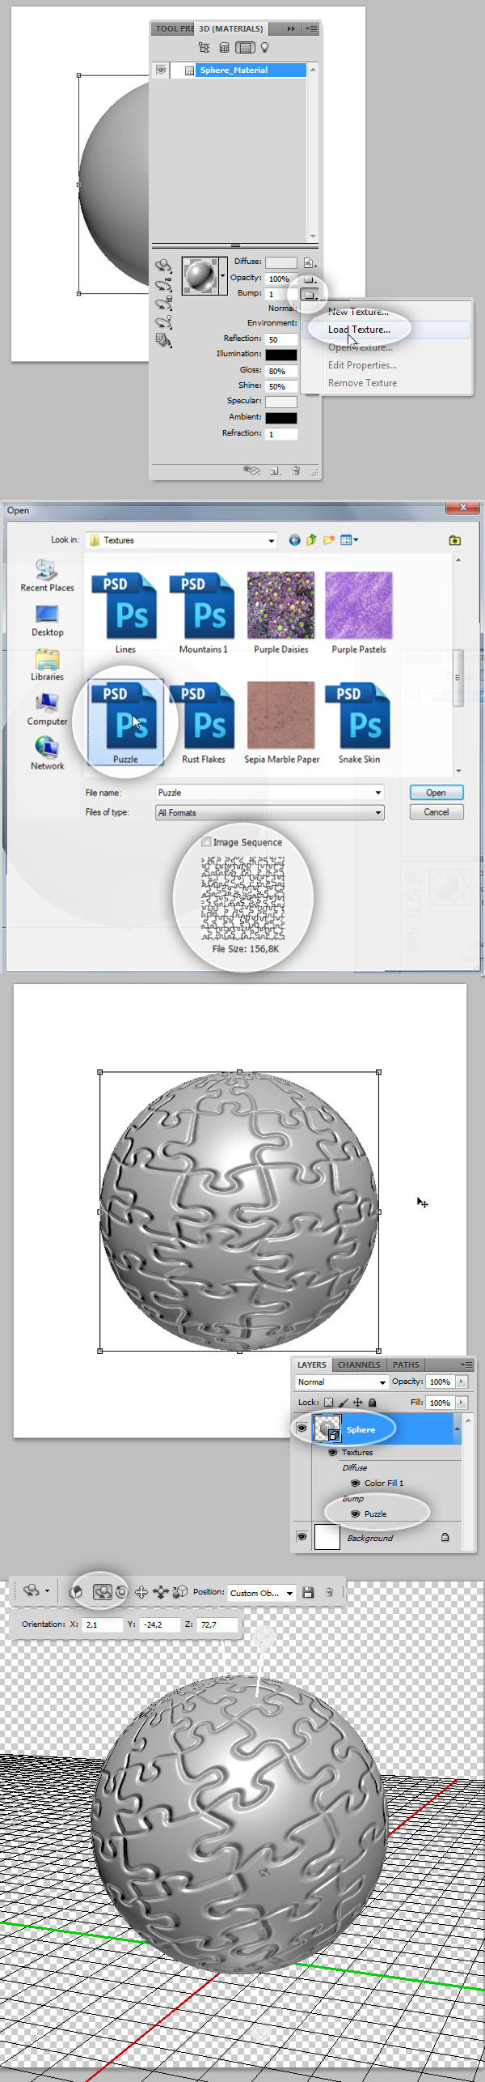Hide the Sphere layer visibility eye
The width and height of the screenshot is (485, 2082).
tap(302, 1429)
